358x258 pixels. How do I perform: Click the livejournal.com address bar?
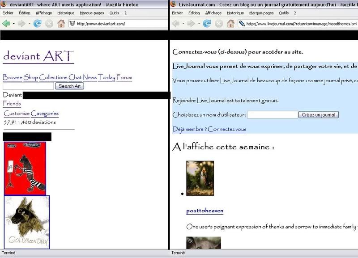(x=298, y=24)
